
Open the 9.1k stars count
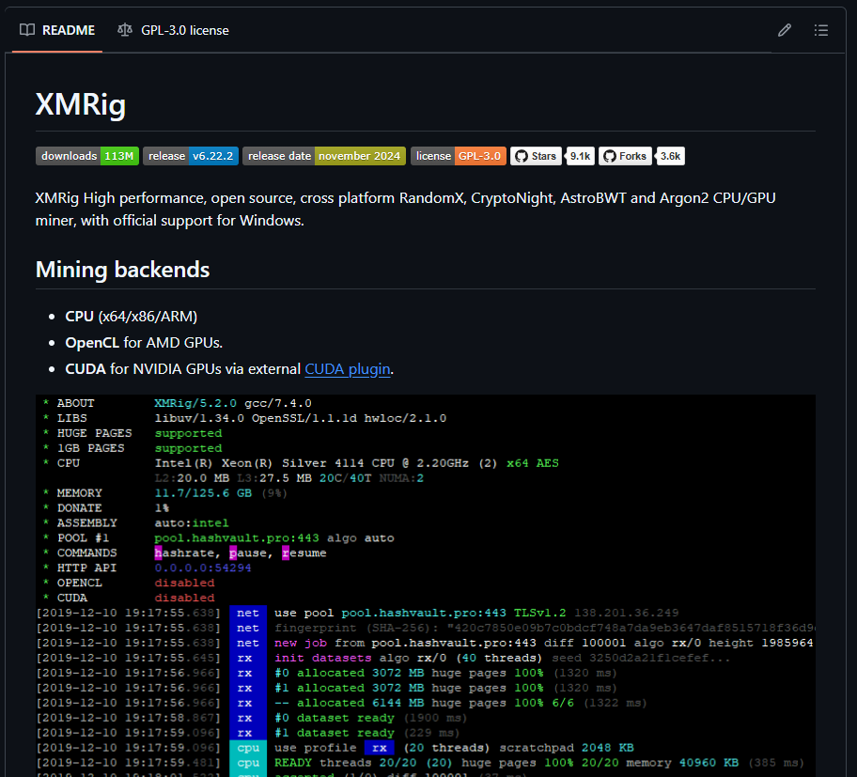tap(580, 156)
